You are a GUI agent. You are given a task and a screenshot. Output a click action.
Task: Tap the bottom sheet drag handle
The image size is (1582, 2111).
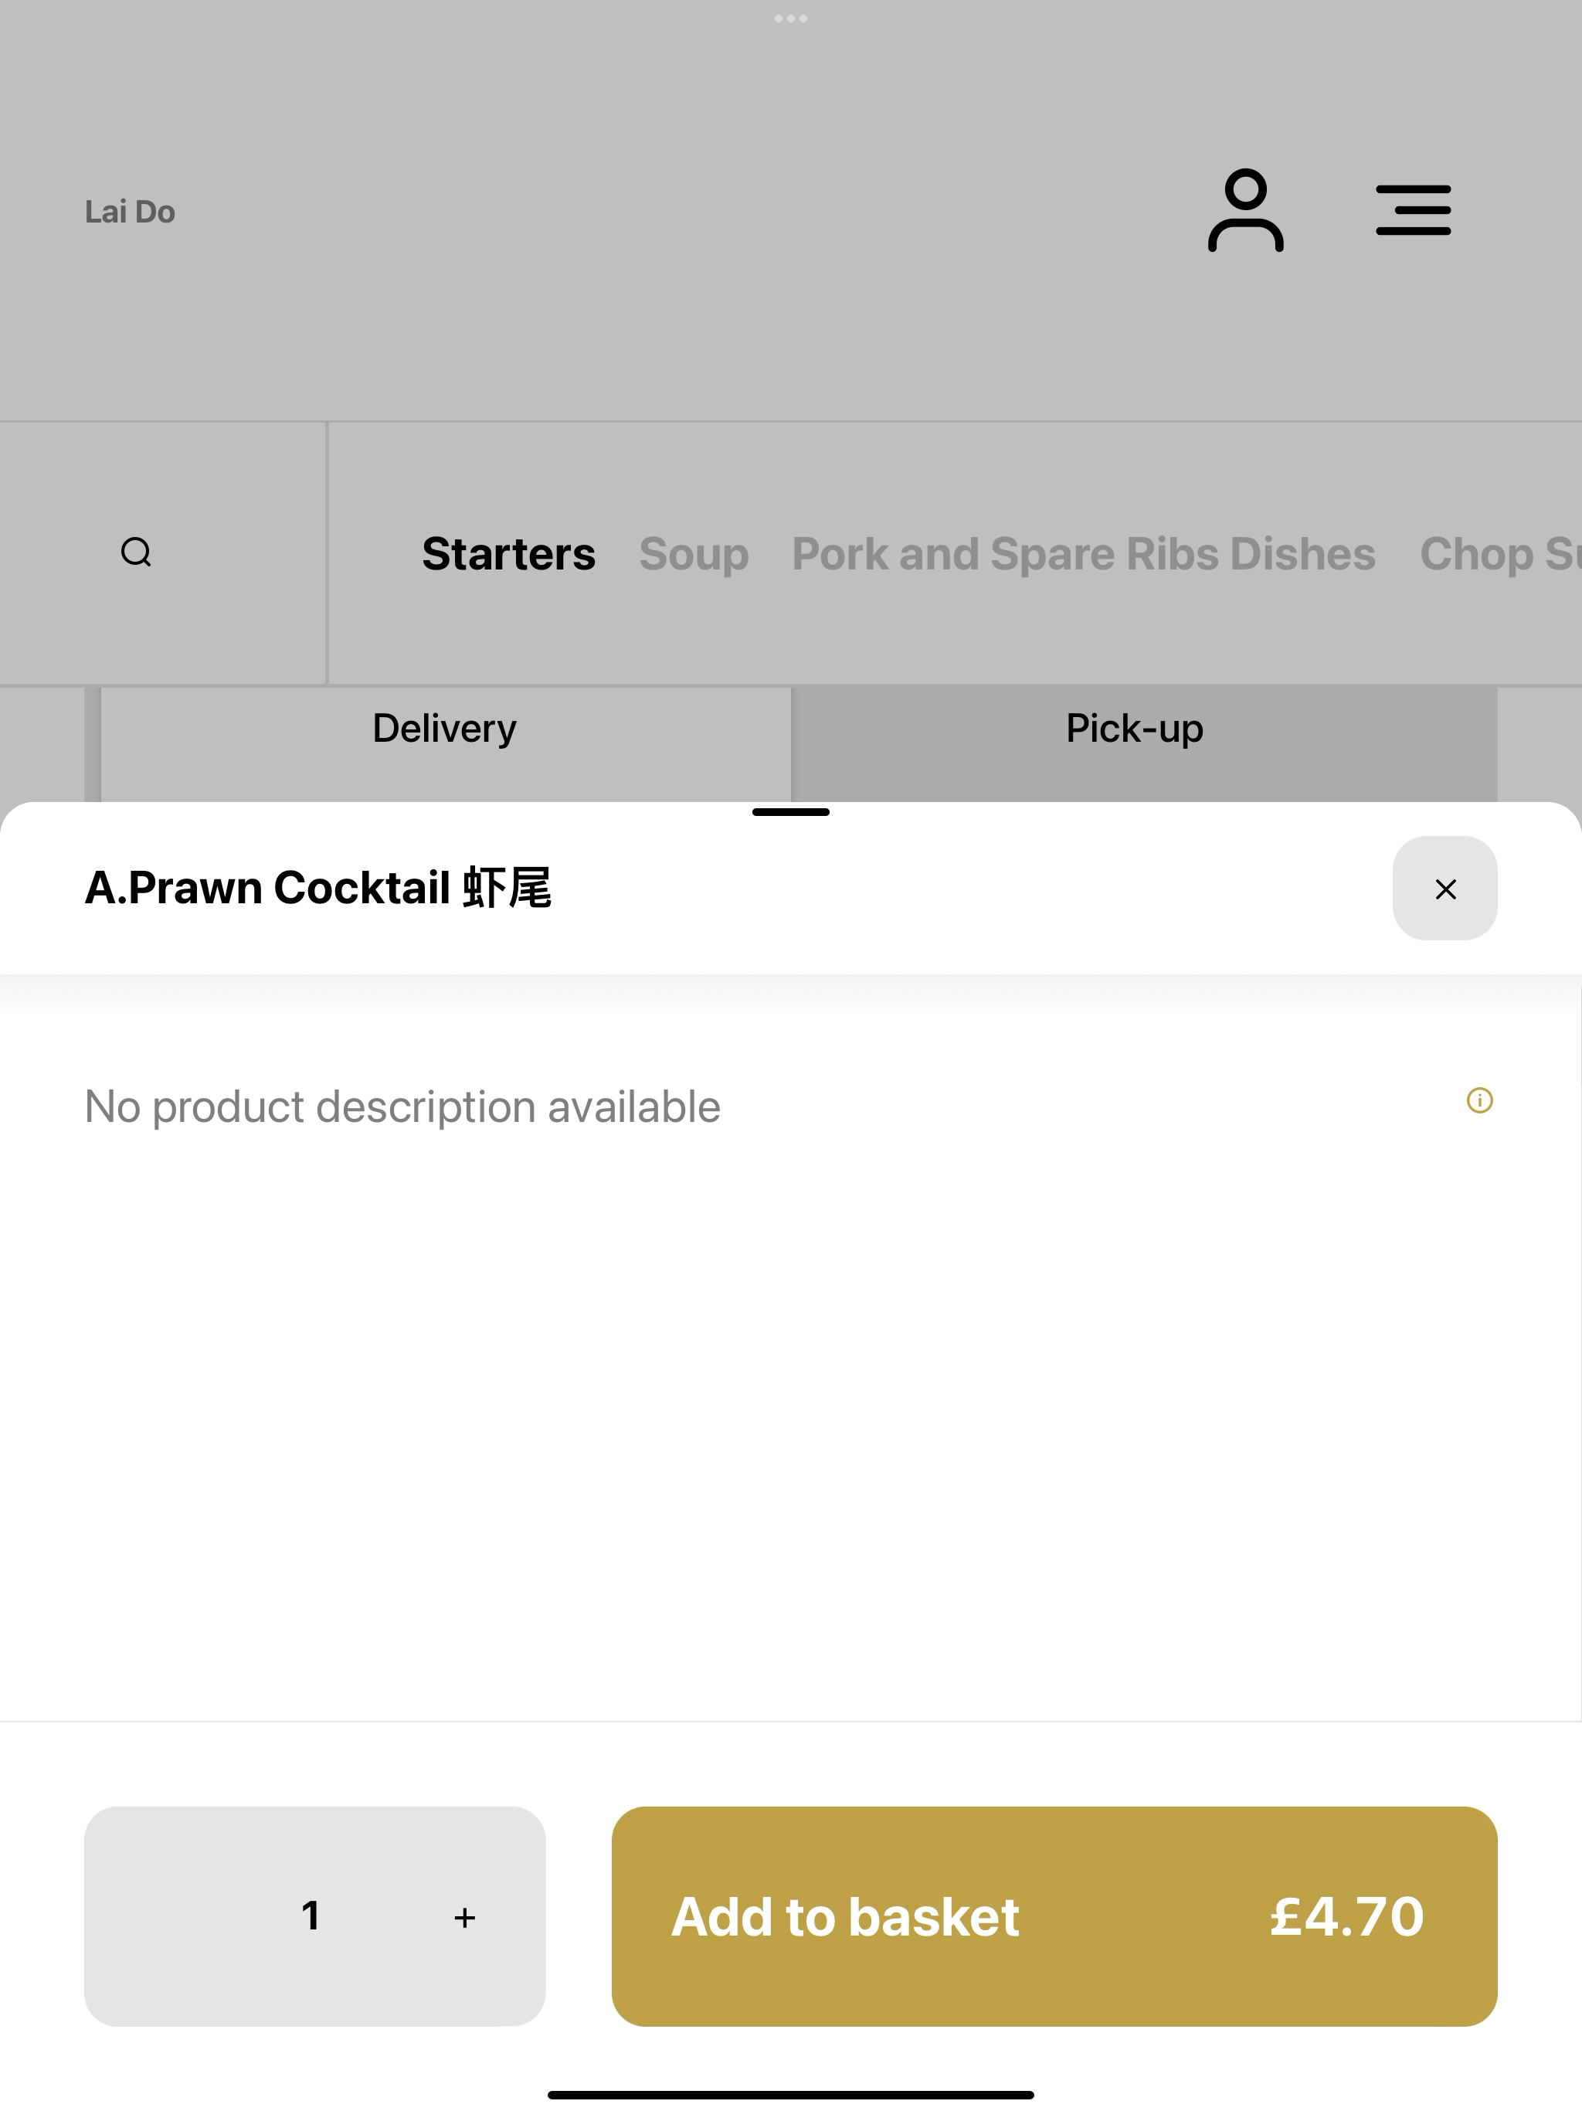click(790, 812)
